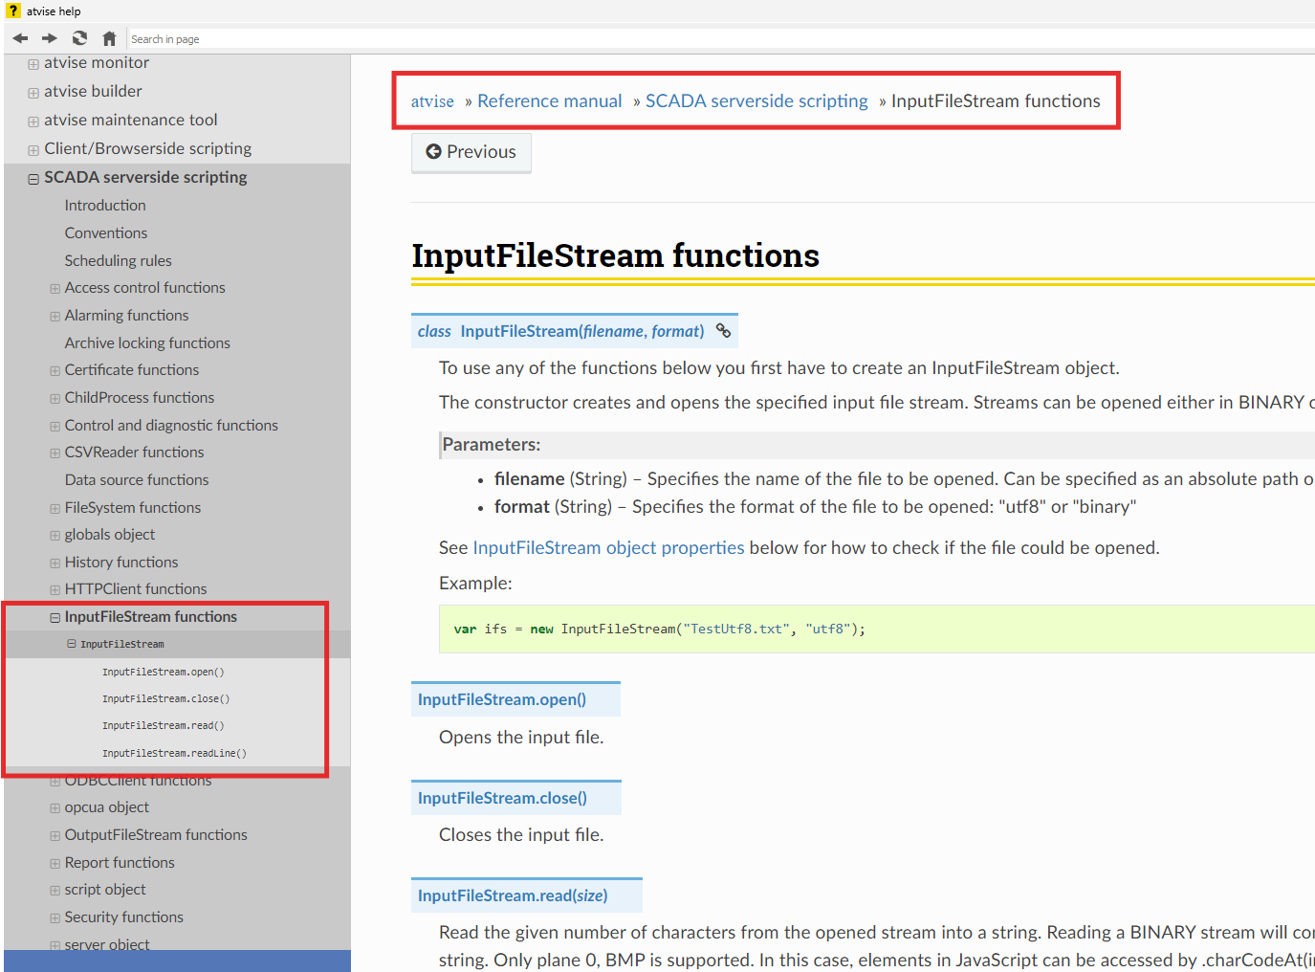The image size is (1315, 972).
Task: Expand the atvise maintenance tool node
Action: coord(33,121)
